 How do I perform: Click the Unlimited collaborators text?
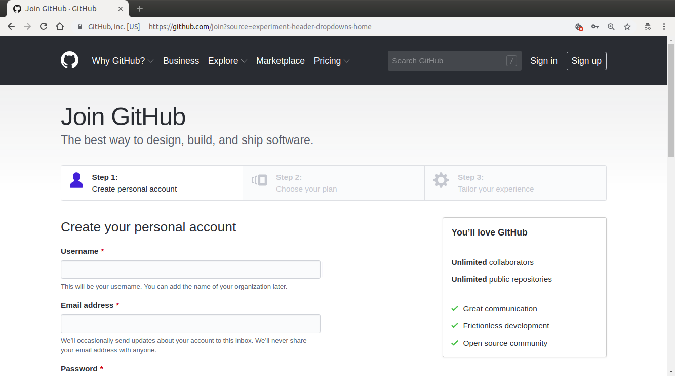pos(492,262)
